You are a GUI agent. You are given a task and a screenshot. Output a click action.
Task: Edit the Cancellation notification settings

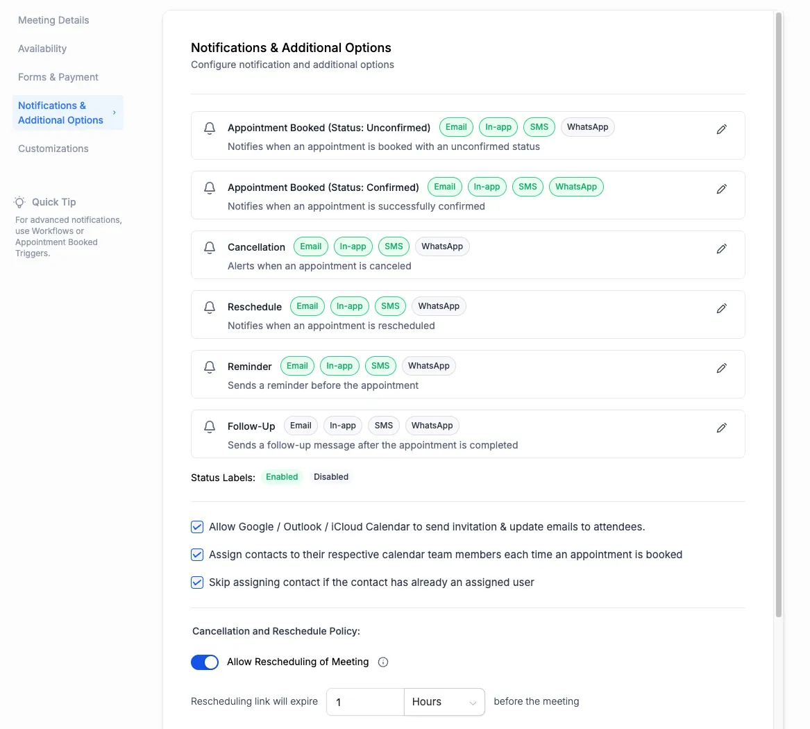click(722, 249)
